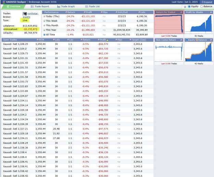This screenshot has width=214, height=177.
Task: Select the All Time period selector
Action: pyautogui.click(x=45, y=35)
